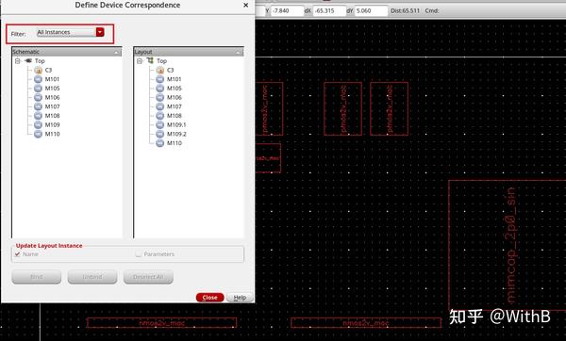Click the dX coordinate field

tap(329, 10)
